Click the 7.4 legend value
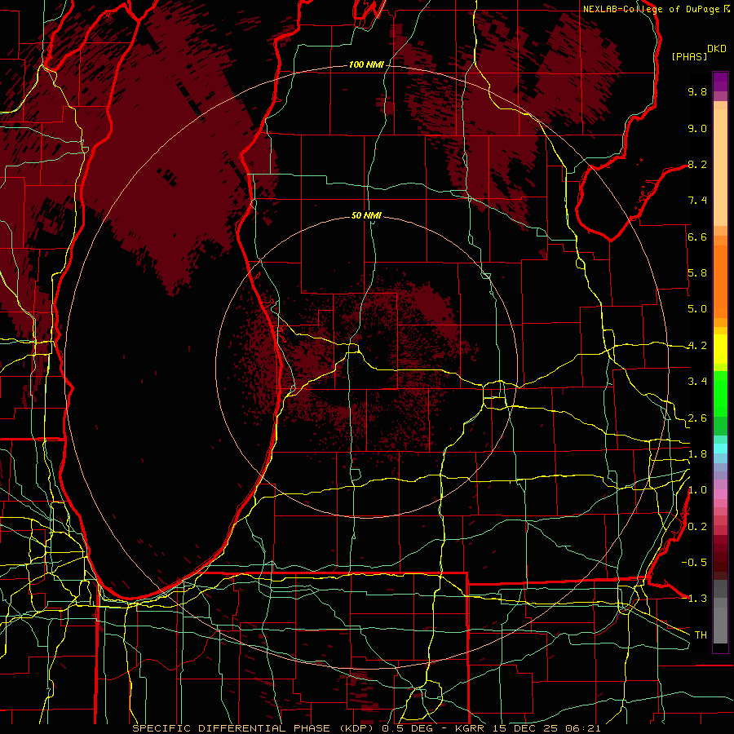Image resolution: width=734 pixels, height=734 pixels. (697, 201)
